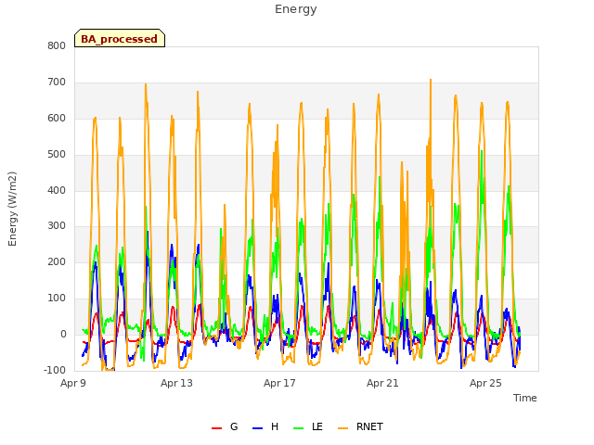Click the orange RNET legend swatch

(342, 428)
